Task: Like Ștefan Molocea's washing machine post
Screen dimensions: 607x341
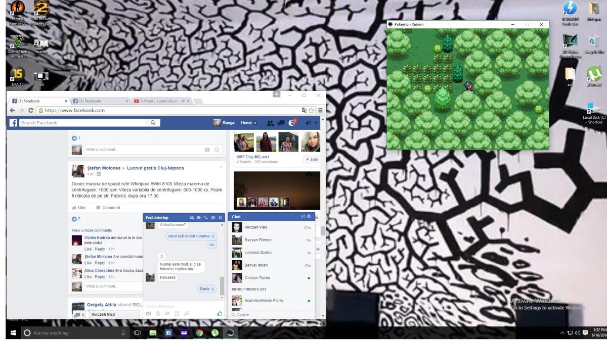Action: [x=78, y=208]
